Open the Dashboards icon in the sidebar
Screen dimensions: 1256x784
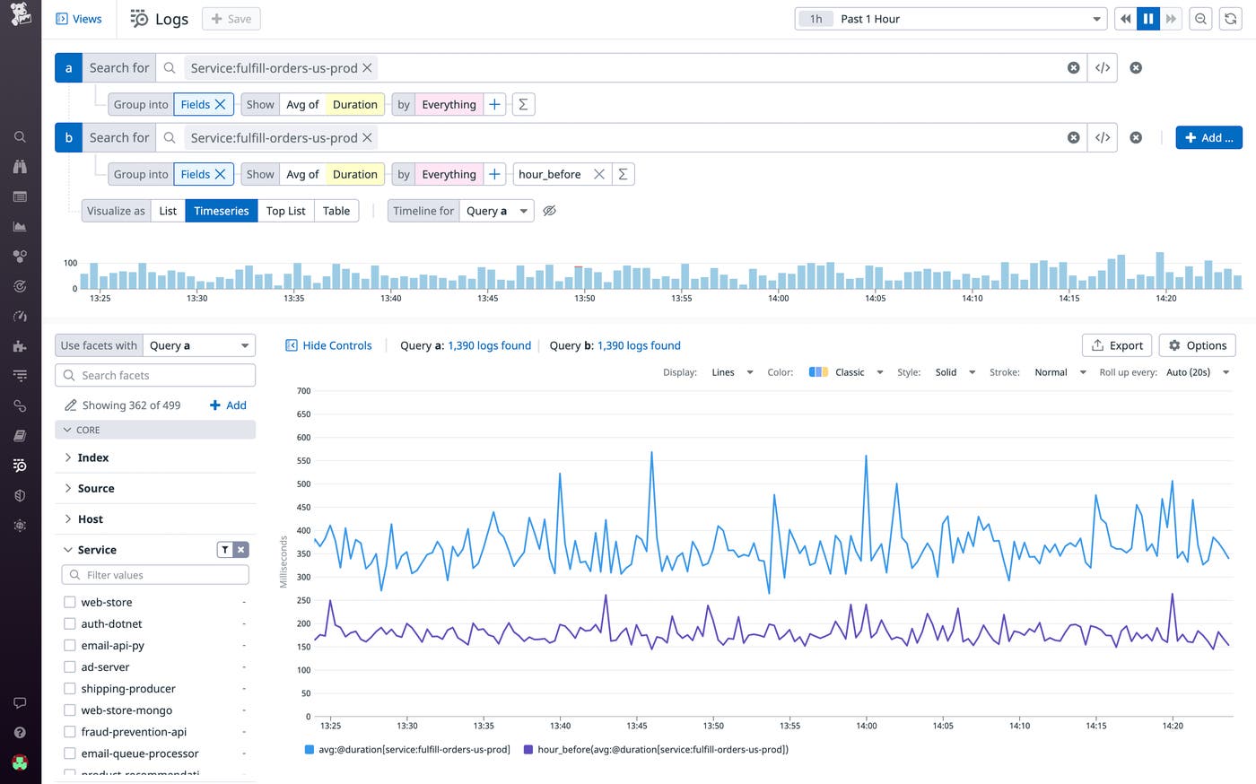[x=20, y=196]
